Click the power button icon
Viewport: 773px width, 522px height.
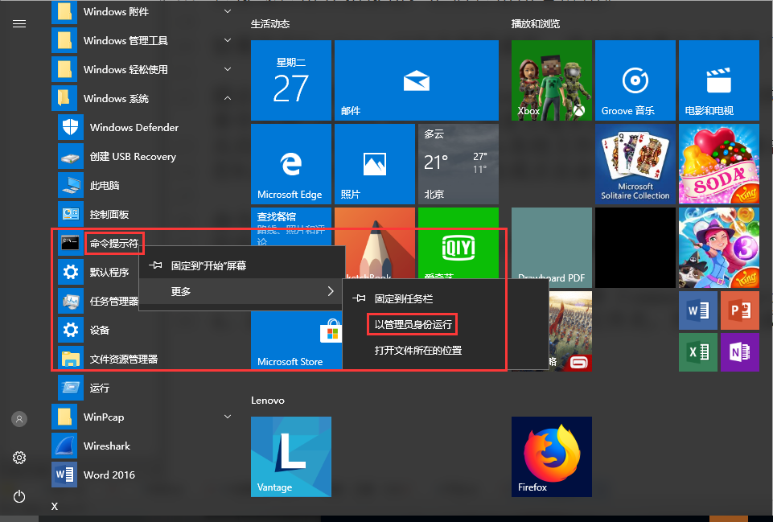19,496
